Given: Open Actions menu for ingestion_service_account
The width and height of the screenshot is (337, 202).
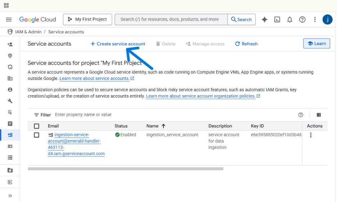Looking at the screenshot, I should click(x=311, y=135).
